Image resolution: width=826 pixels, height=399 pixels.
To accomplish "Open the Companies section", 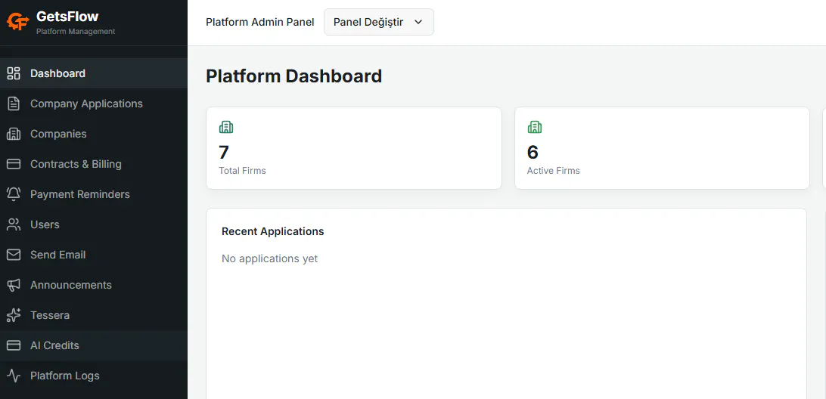I will coord(94,134).
